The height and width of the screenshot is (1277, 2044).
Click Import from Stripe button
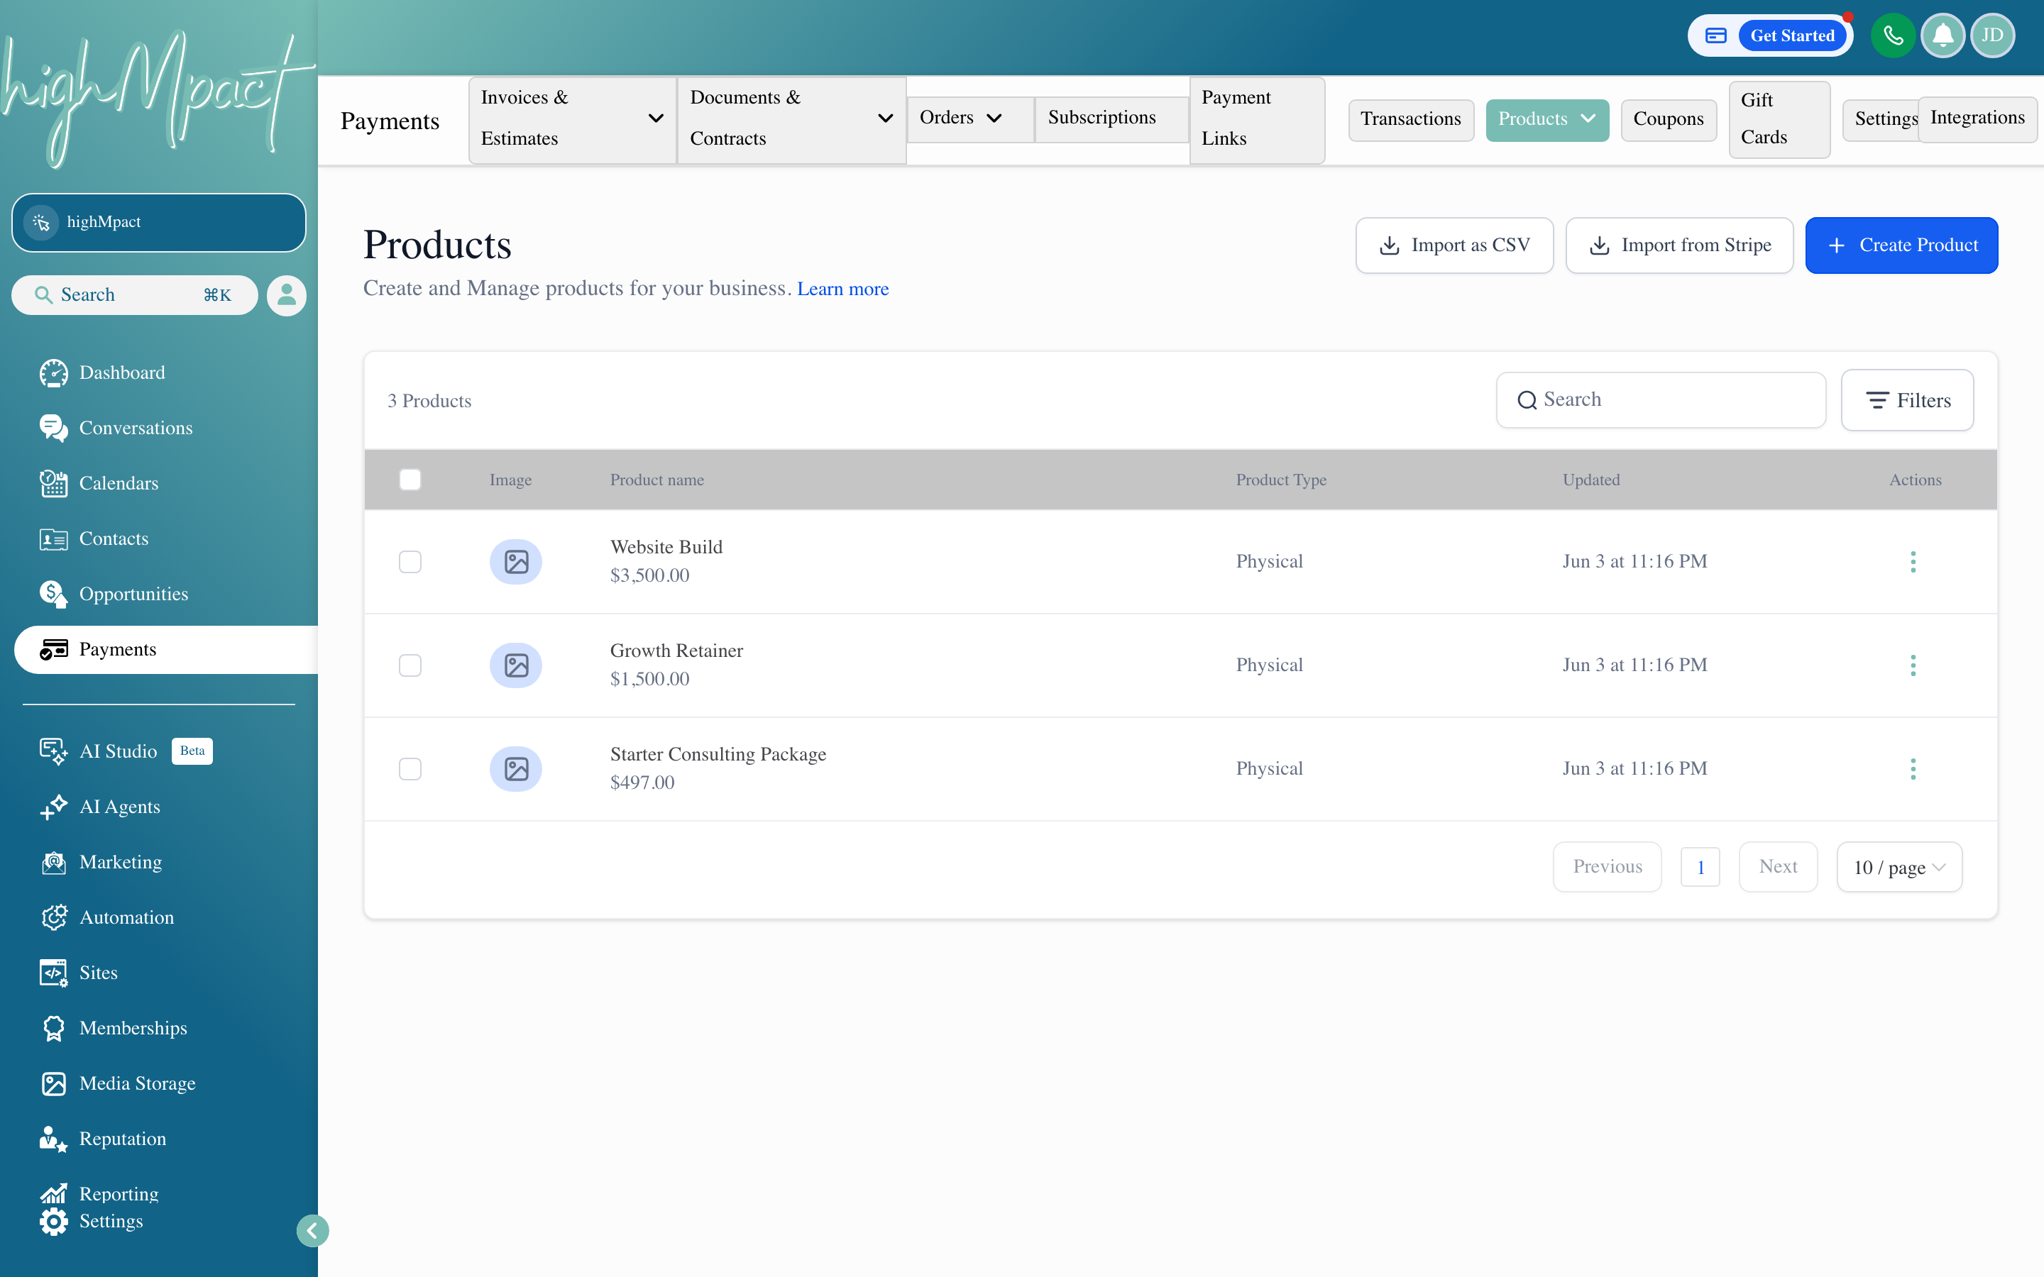pos(1679,245)
